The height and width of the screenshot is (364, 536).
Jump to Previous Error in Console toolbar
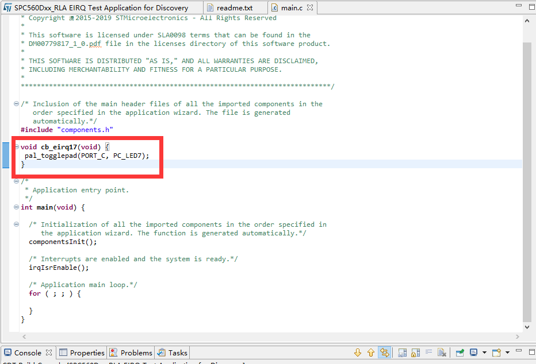tap(370, 352)
